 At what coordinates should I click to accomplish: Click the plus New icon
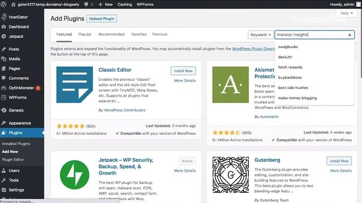click(x=100, y=5)
